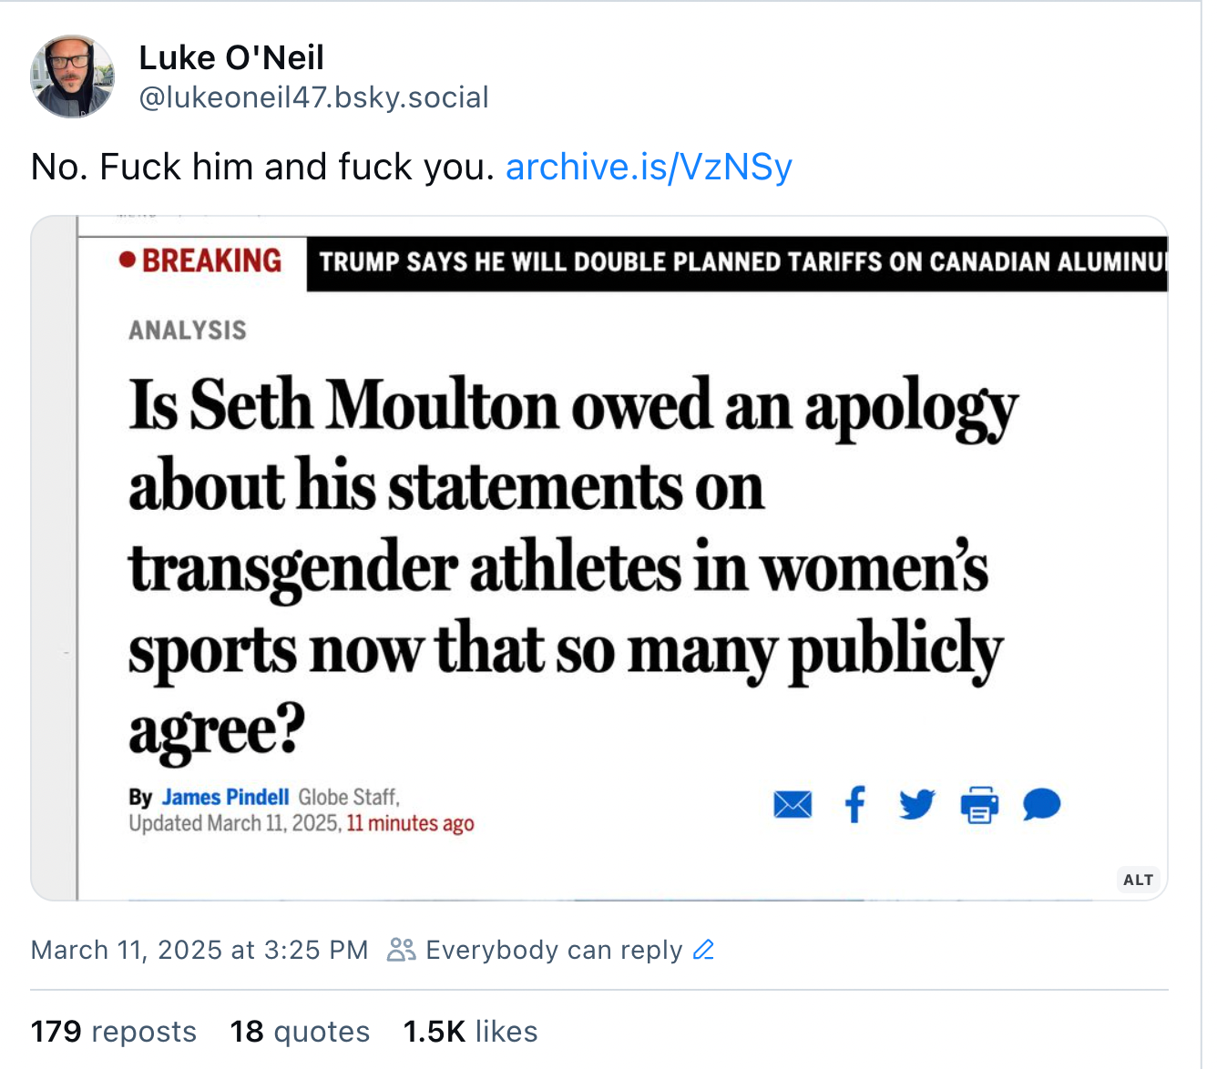View the 179 reposts list

pos(114,1031)
